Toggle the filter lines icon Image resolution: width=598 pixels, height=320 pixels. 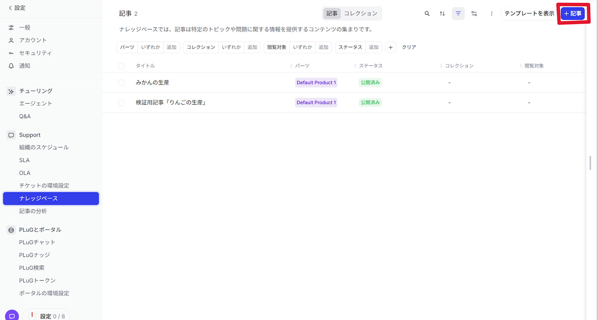(x=458, y=13)
